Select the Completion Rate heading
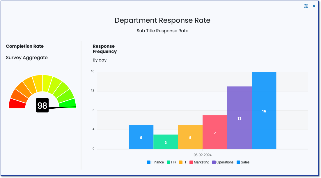Image resolution: width=321 pixels, height=178 pixels. [x=25, y=46]
